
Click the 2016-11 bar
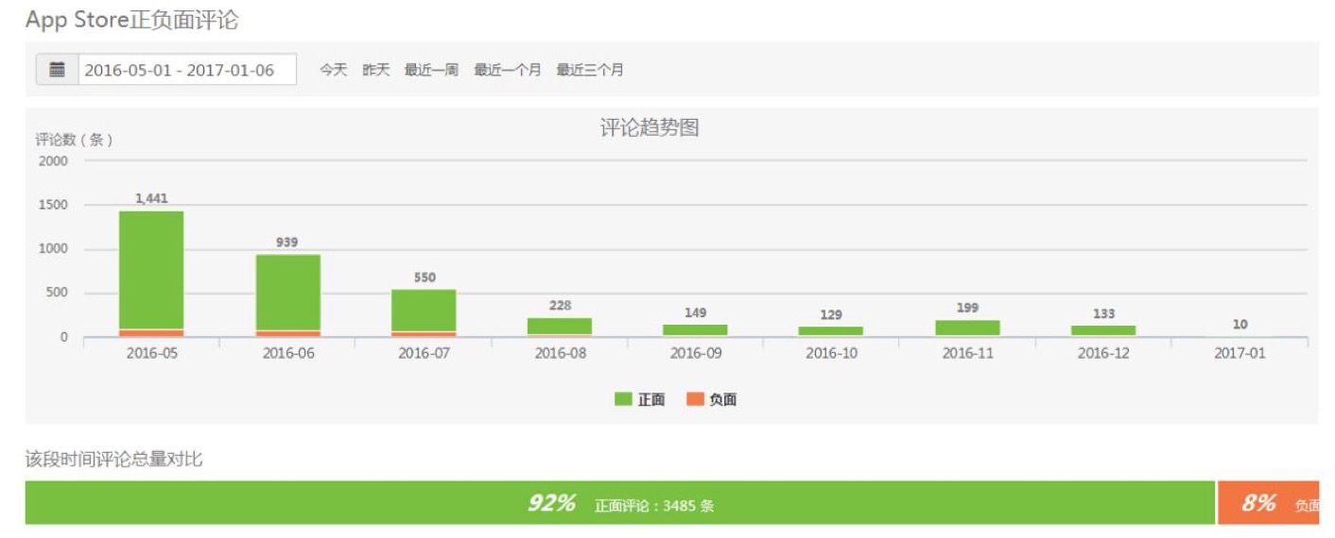967,328
